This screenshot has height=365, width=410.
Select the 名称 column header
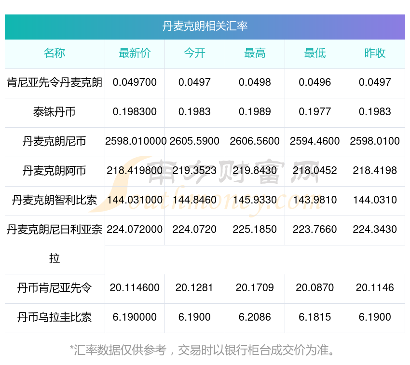(55, 53)
